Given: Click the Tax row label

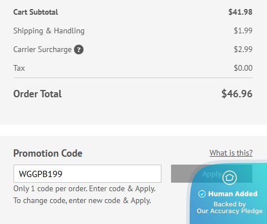Looking at the screenshot, I should point(19,68).
